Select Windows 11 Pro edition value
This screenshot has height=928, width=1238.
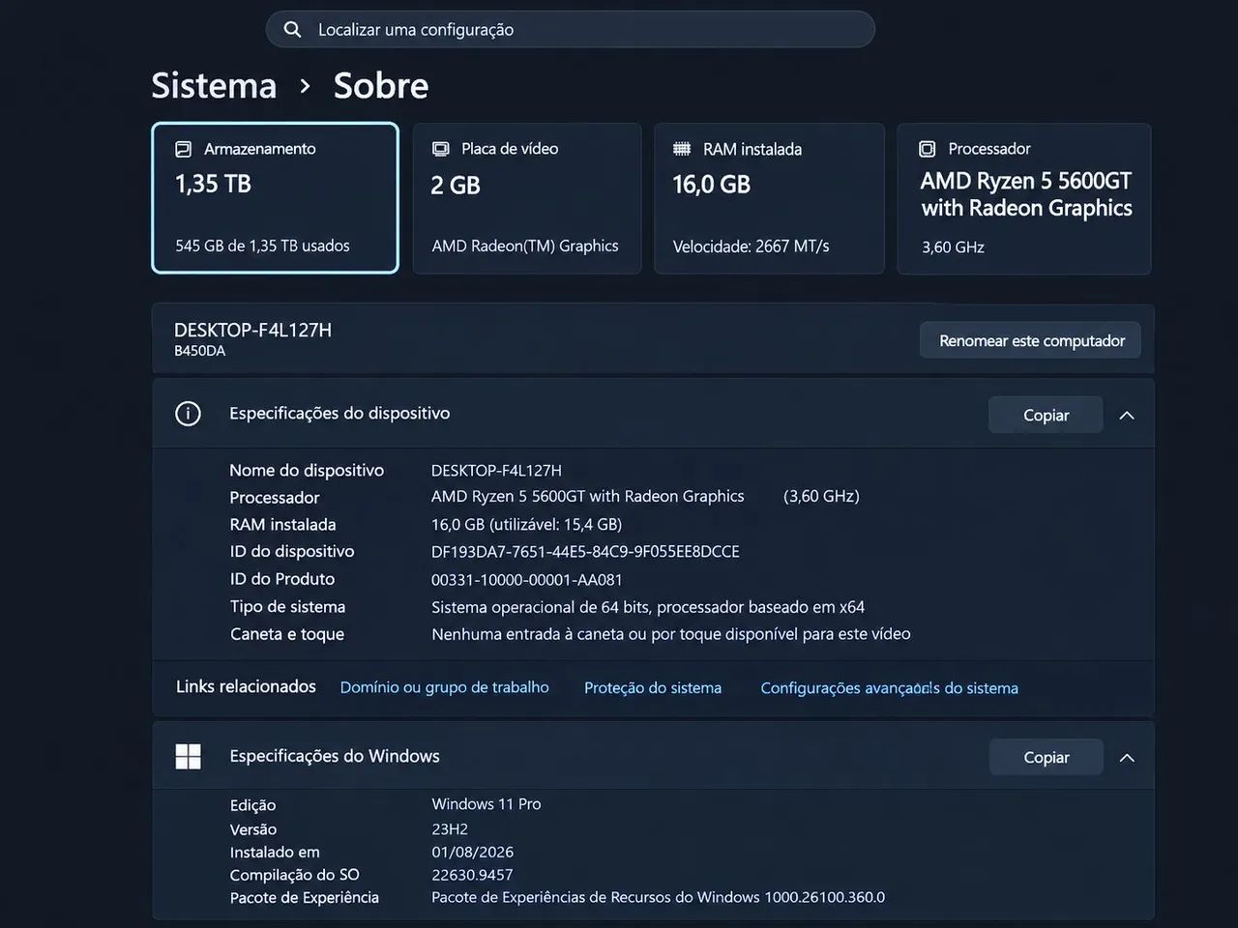point(486,804)
